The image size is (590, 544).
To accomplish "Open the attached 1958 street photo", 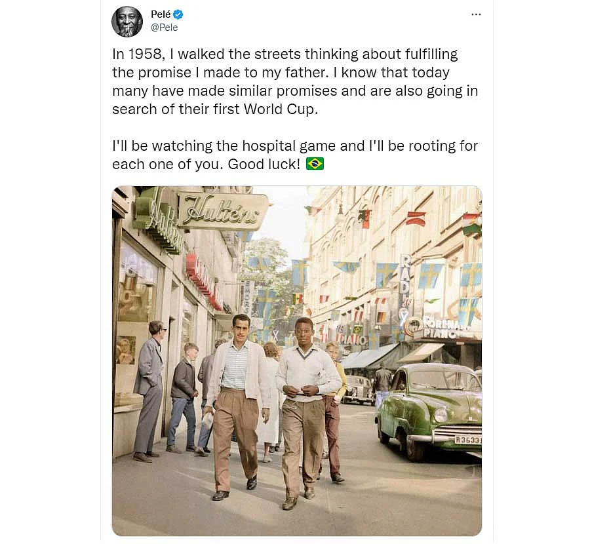I will coord(297,360).
